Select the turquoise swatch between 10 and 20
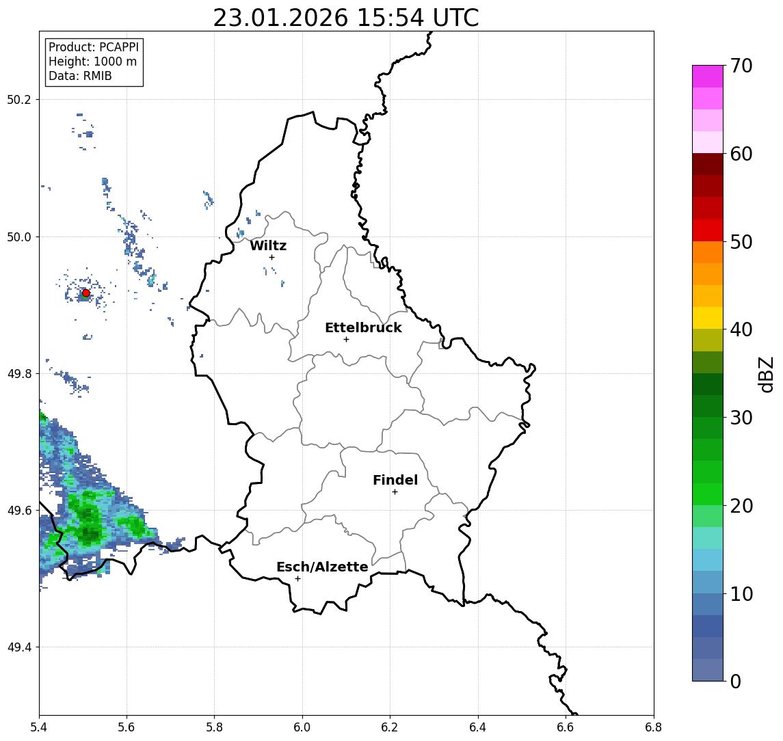783x741 pixels. click(x=708, y=538)
